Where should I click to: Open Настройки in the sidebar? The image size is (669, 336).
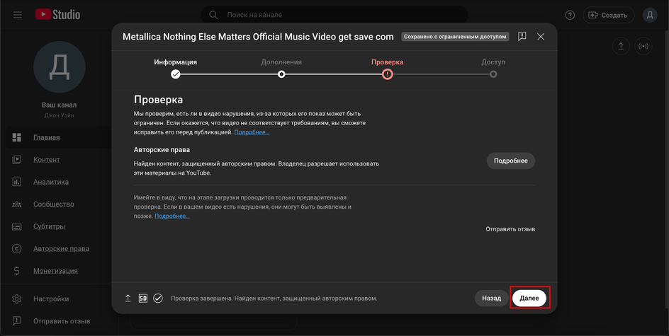click(51, 299)
